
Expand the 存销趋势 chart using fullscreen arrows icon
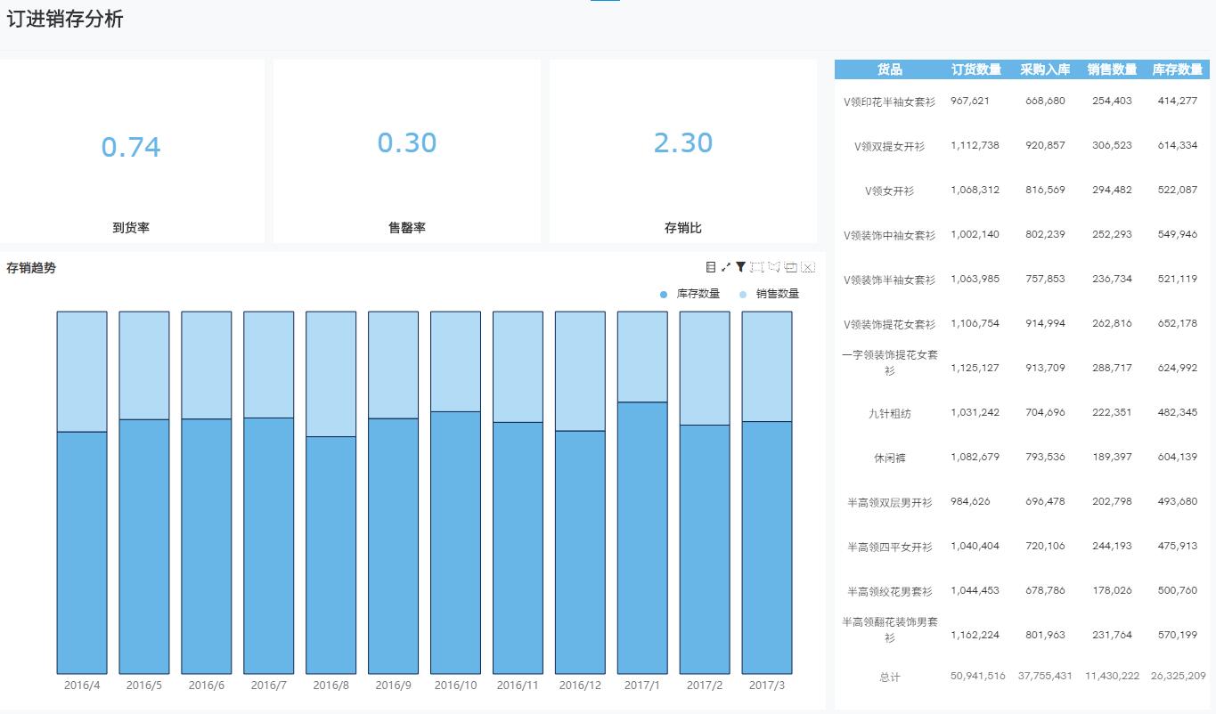point(725,267)
